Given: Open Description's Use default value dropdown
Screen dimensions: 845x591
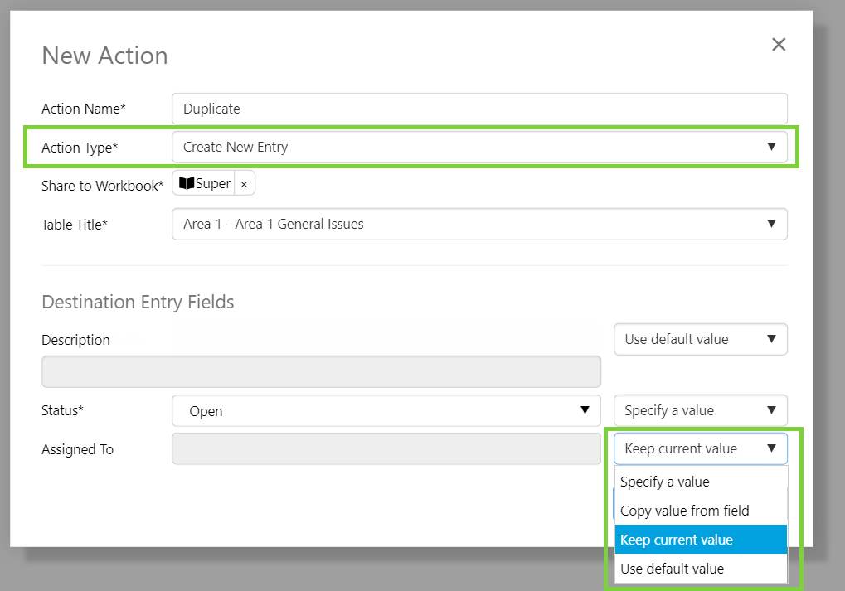Looking at the screenshot, I should (x=700, y=339).
